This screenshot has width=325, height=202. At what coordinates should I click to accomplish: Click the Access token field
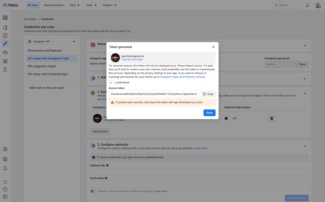coord(154,94)
